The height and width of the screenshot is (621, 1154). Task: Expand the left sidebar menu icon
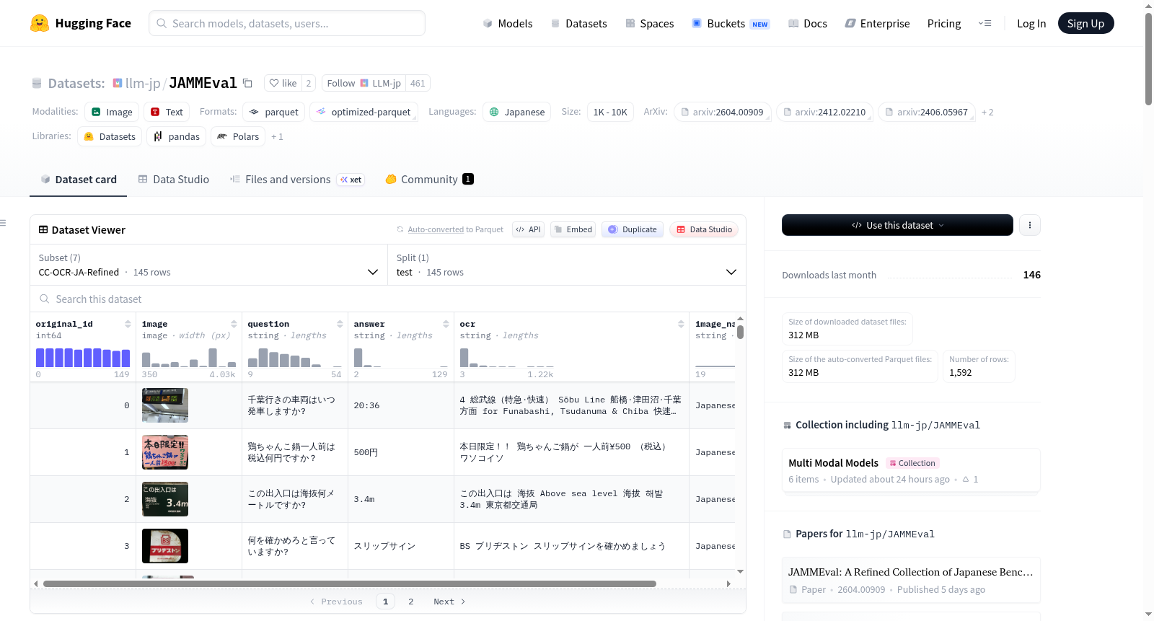click(4, 223)
